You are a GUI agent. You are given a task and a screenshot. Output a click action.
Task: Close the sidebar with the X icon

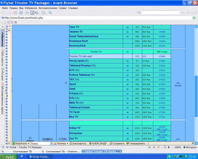[3, 27]
